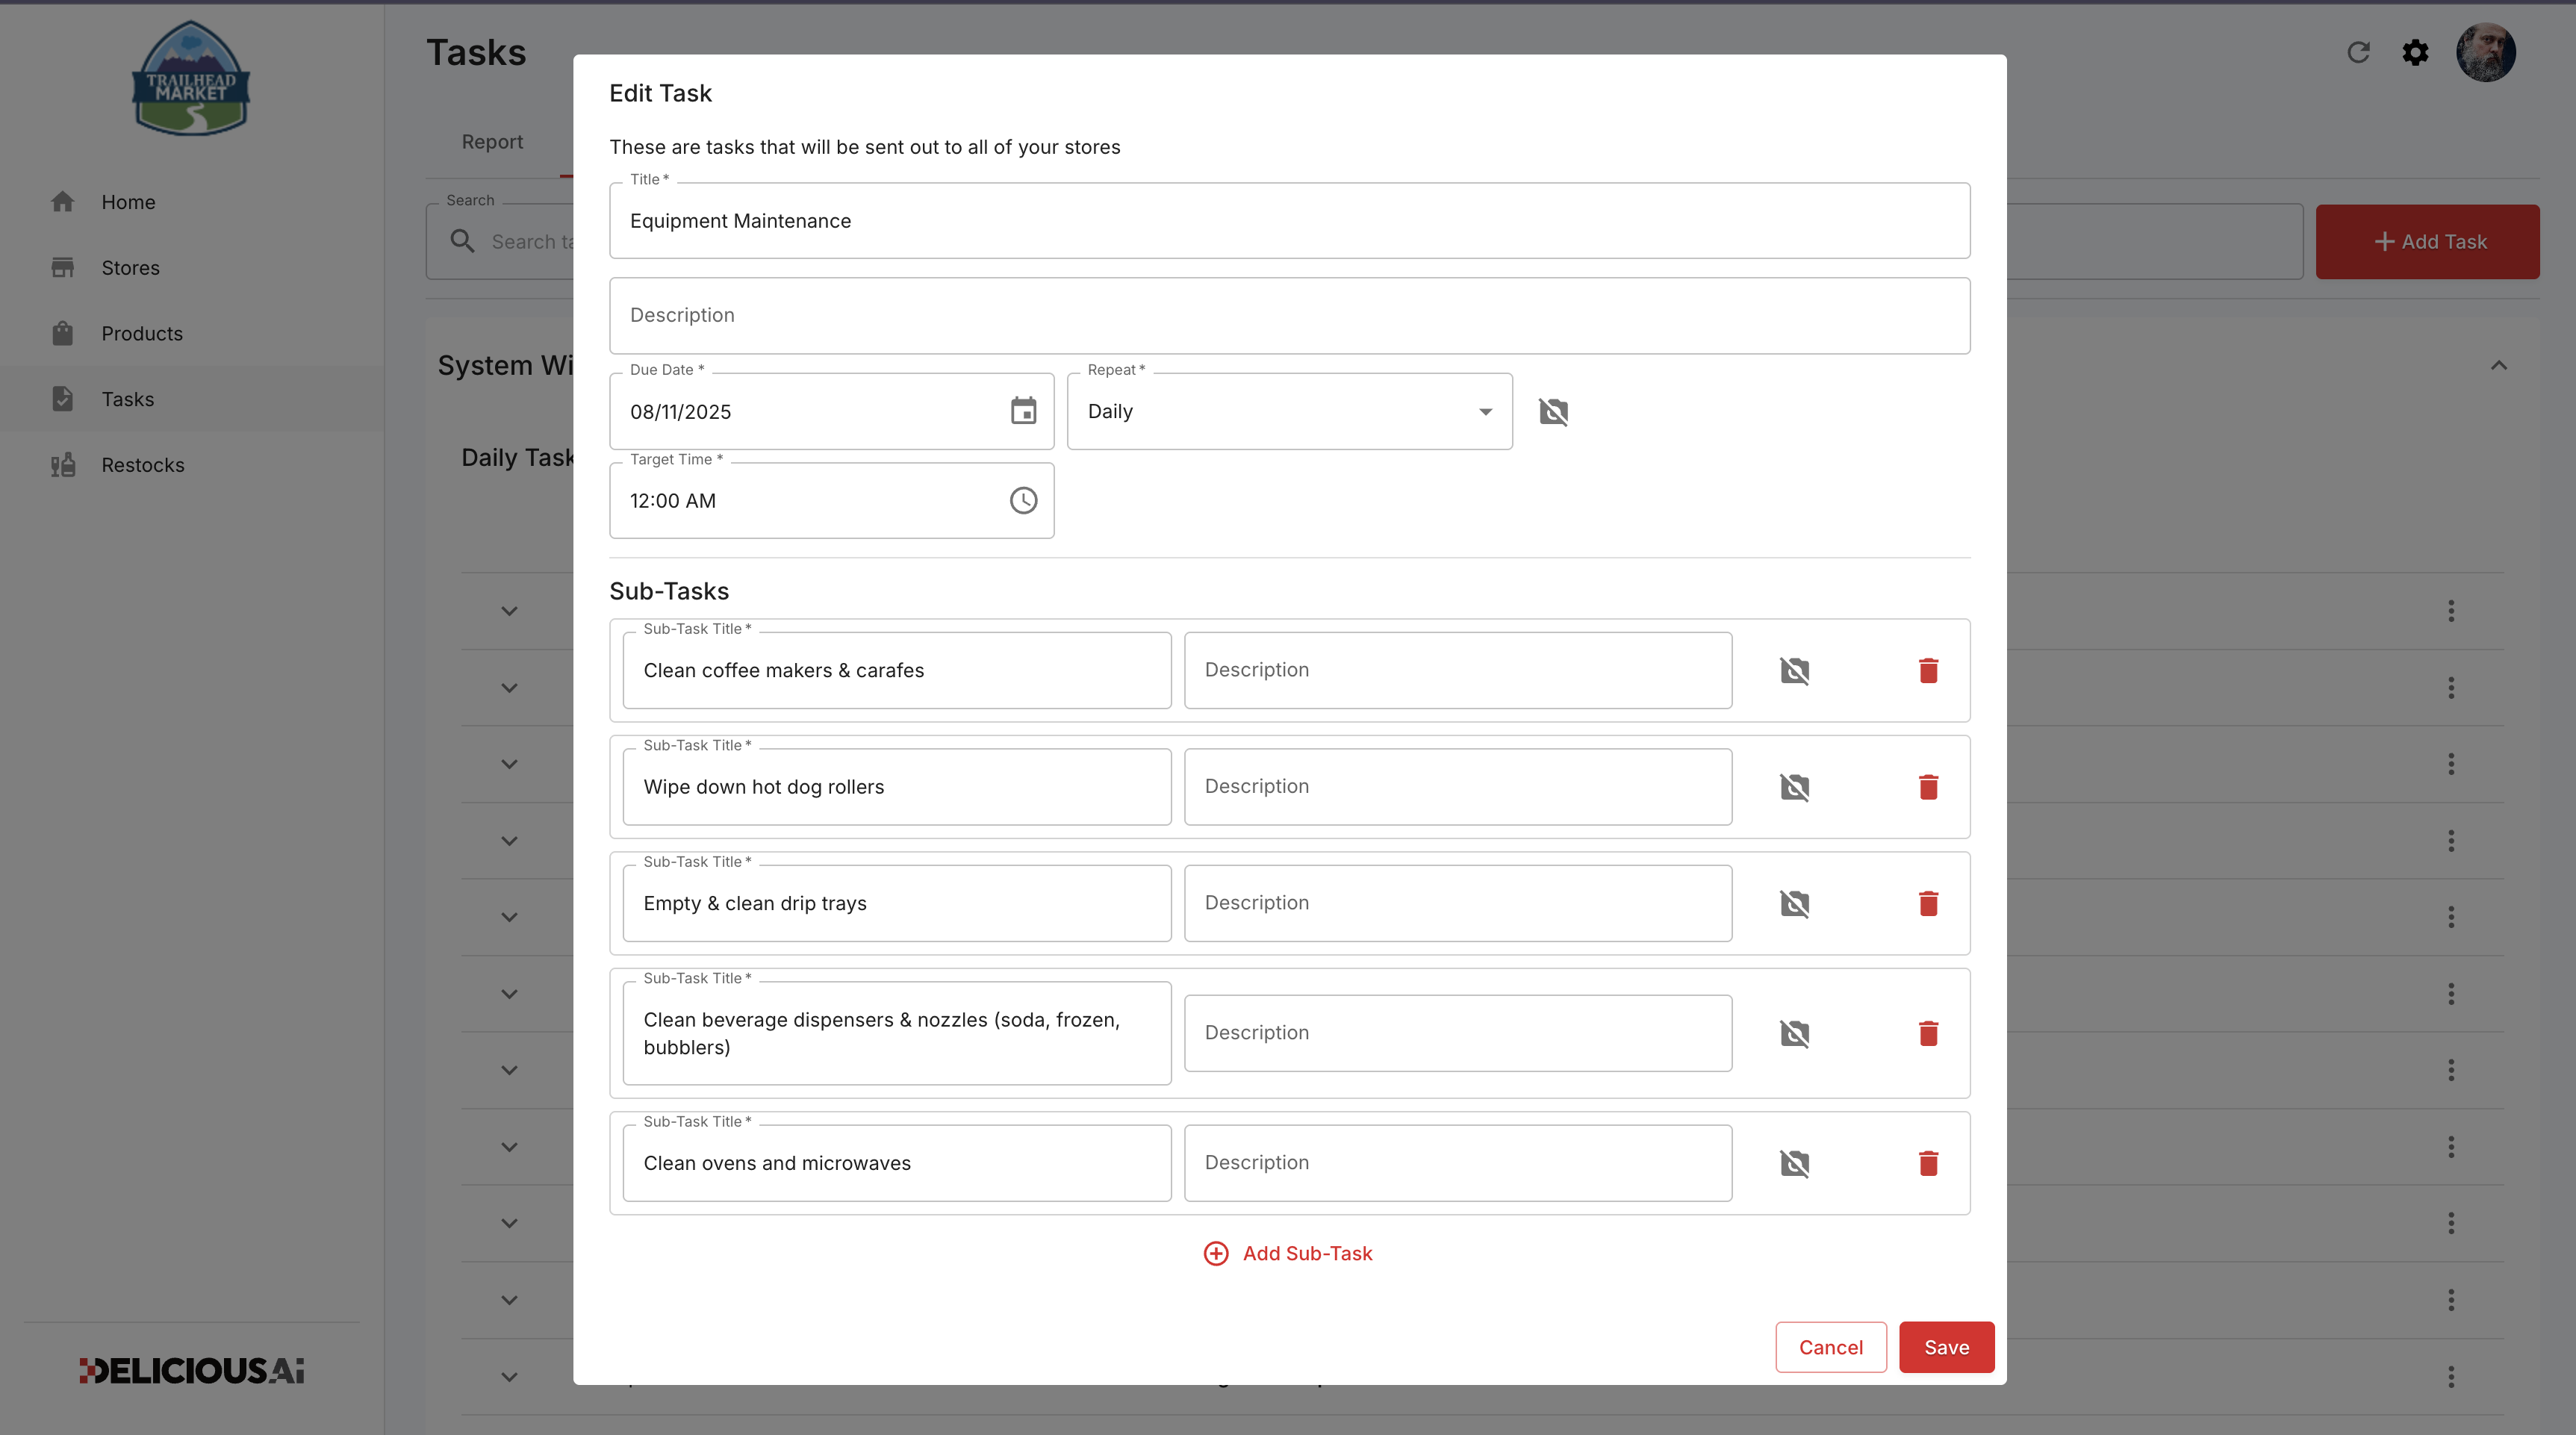
Task: Cancel the Edit Task dialog
Action: coord(1830,1347)
